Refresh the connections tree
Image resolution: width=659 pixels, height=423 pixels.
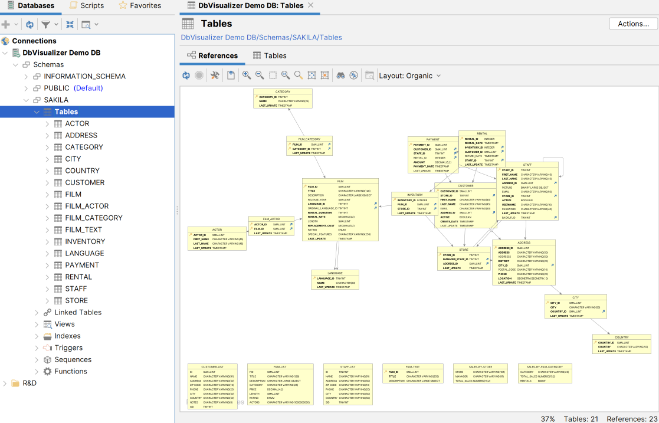29,25
